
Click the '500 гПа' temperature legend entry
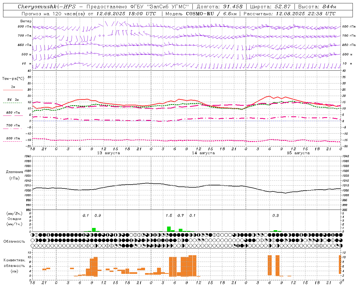(13, 138)
